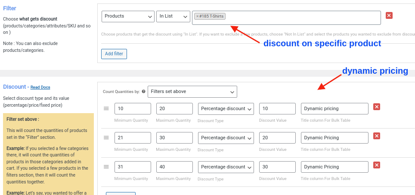Delete the 21 to 30 quantity discount row

pyautogui.click(x=377, y=136)
